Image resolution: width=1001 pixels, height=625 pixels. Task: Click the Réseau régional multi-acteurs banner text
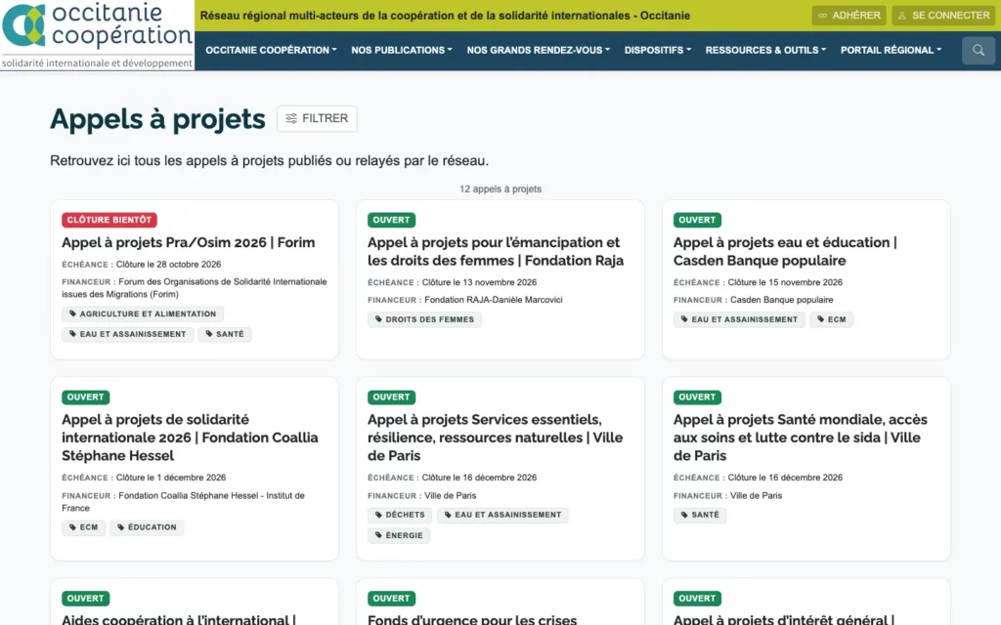(445, 16)
